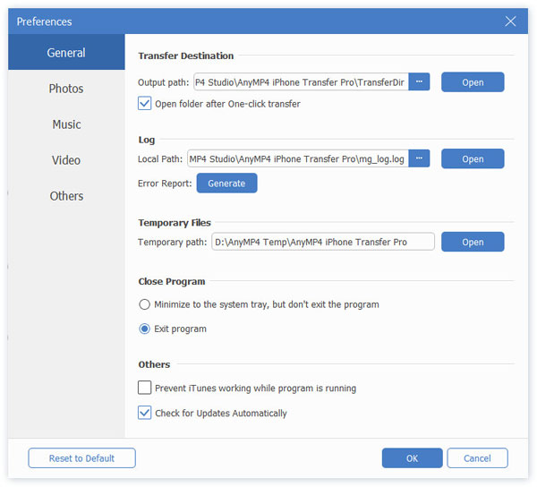
Task: Click Reset to Default button
Action: click(81, 458)
